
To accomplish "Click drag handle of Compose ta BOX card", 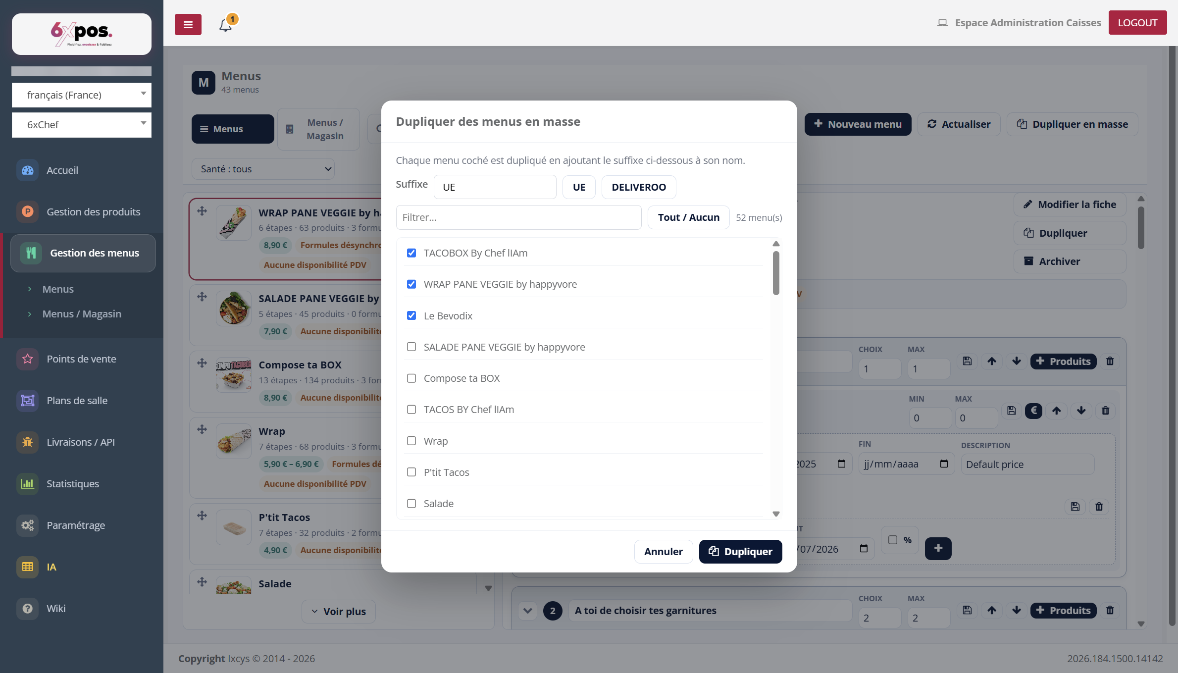I will coord(202,363).
